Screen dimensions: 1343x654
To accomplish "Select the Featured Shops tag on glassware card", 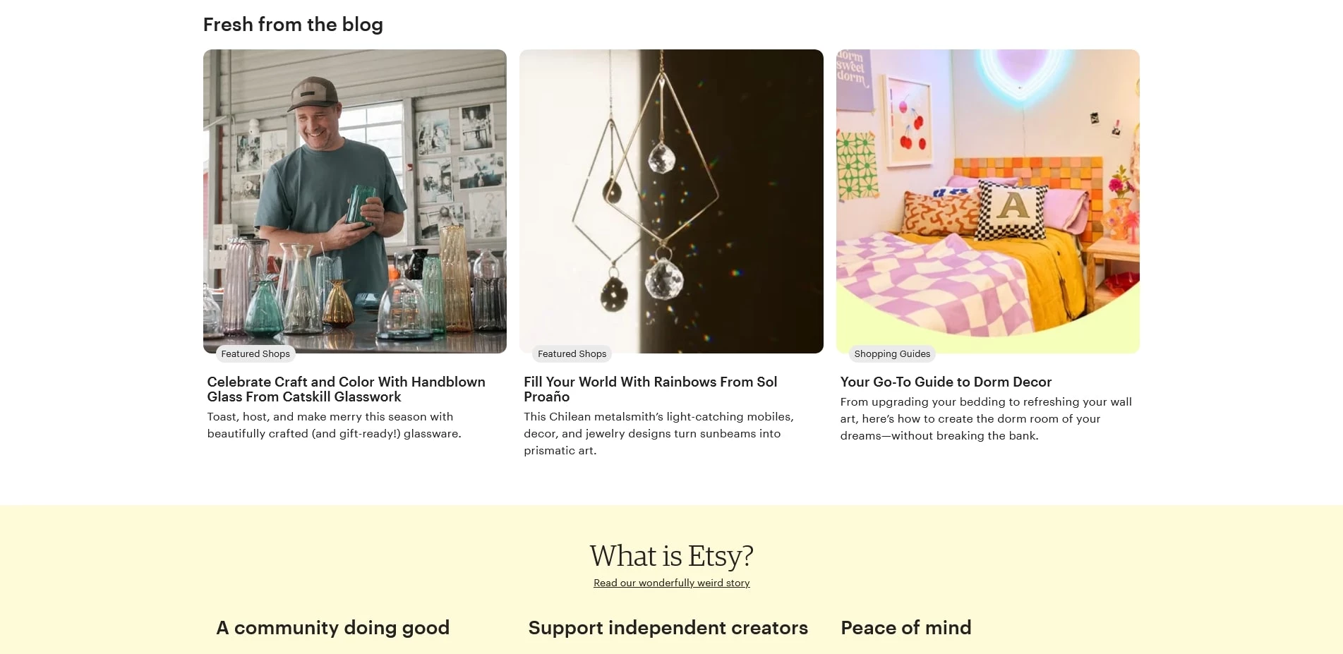I will pos(255,353).
